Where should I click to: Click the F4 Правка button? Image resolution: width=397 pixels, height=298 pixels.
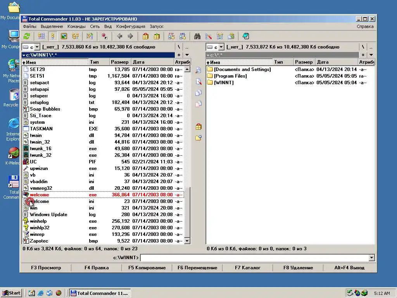(97, 268)
